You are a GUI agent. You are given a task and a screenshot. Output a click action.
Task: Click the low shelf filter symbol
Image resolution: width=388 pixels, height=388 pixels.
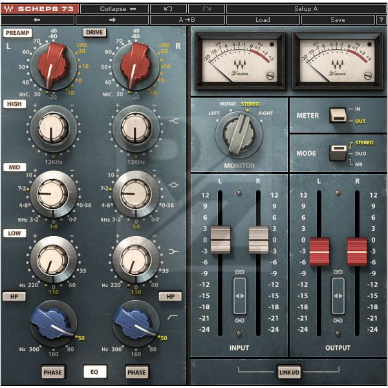173,252
